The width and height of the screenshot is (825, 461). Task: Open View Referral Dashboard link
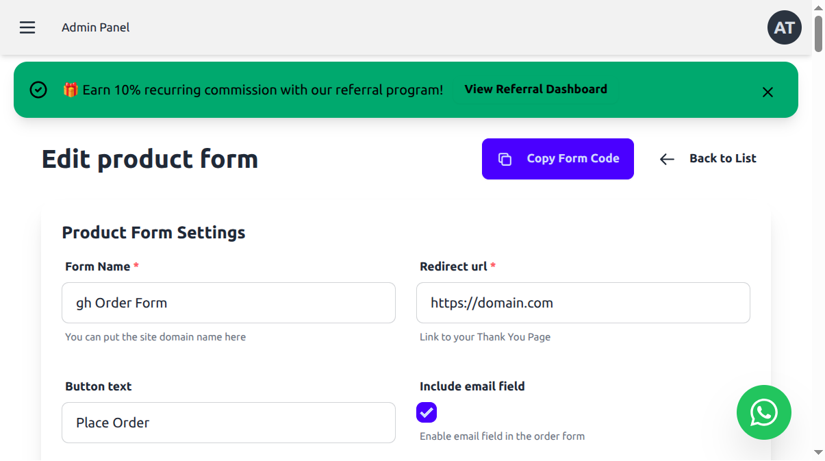click(x=535, y=89)
